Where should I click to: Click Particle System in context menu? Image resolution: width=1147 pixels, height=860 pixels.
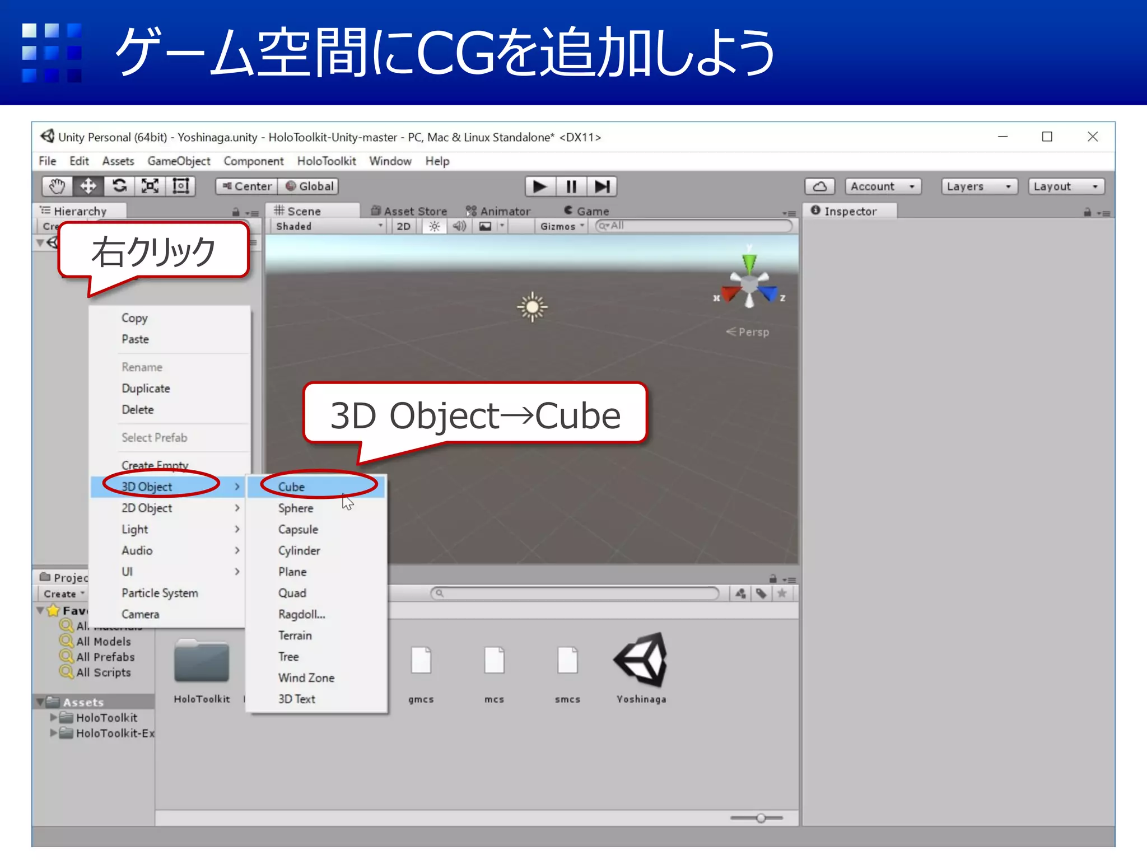click(168, 593)
